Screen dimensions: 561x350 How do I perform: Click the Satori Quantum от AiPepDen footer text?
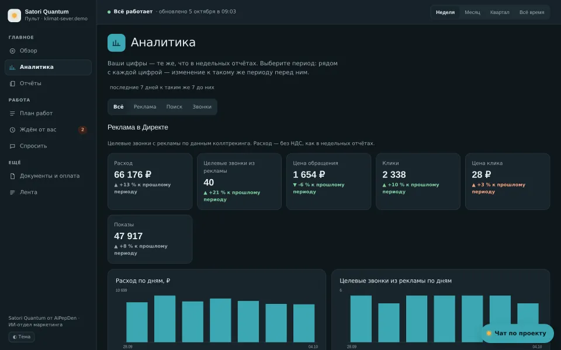point(43,321)
